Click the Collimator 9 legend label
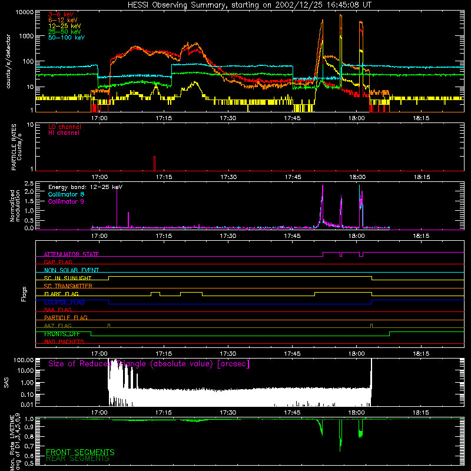The image size is (471, 471). 66,201
